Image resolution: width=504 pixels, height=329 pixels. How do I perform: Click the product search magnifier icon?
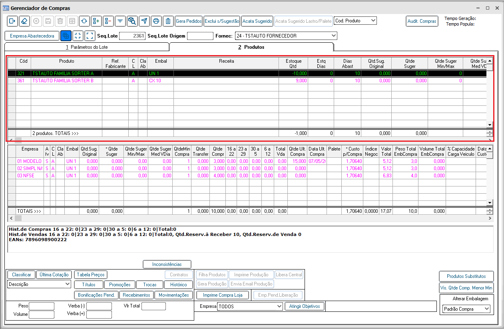click(x=132, y=21)
